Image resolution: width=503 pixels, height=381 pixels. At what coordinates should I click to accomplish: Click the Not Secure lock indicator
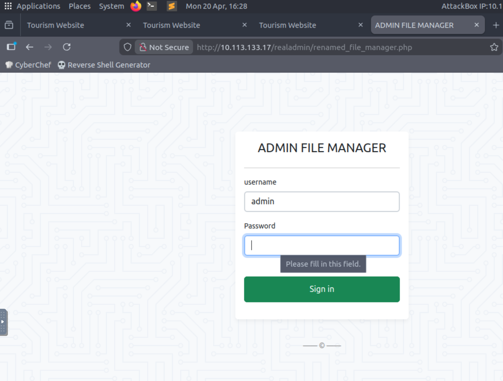point(164,47)
